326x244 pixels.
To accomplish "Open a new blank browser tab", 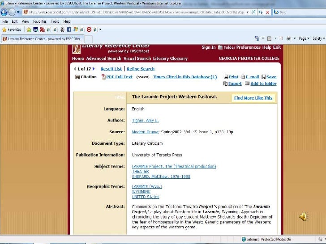I will pos(89,39).
